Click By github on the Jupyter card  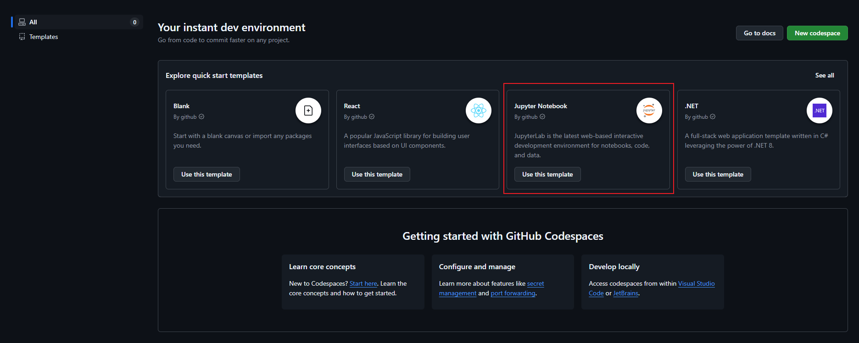tap(526, 117)
